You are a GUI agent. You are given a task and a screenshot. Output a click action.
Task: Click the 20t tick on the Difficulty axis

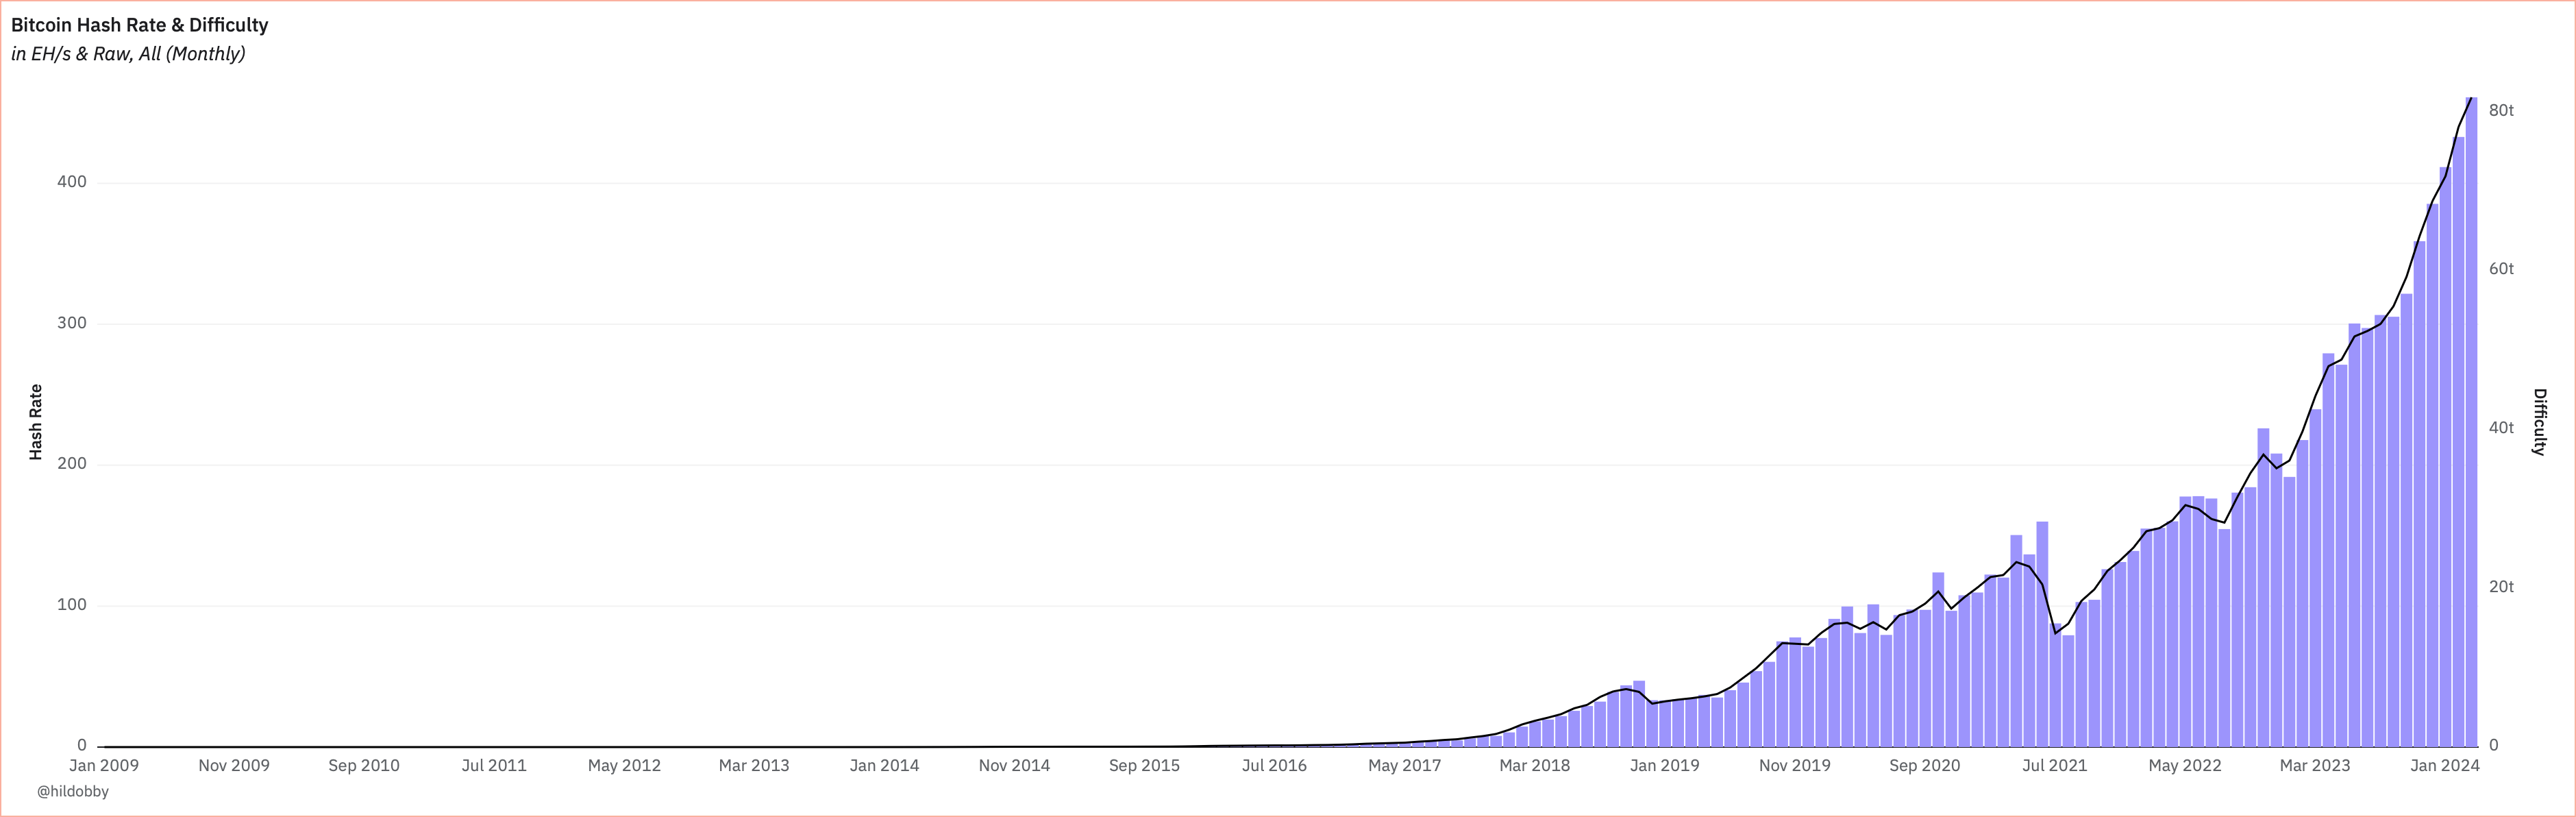(x=2501, y=587)
